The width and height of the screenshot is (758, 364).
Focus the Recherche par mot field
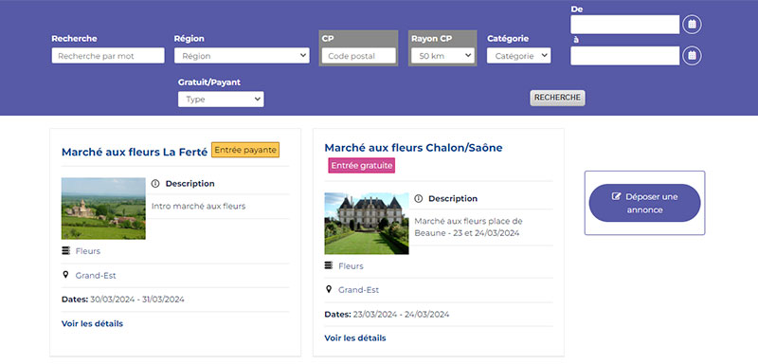108,56
